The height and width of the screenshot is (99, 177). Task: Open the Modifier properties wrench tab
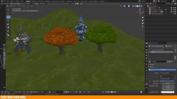pos(147,71)
